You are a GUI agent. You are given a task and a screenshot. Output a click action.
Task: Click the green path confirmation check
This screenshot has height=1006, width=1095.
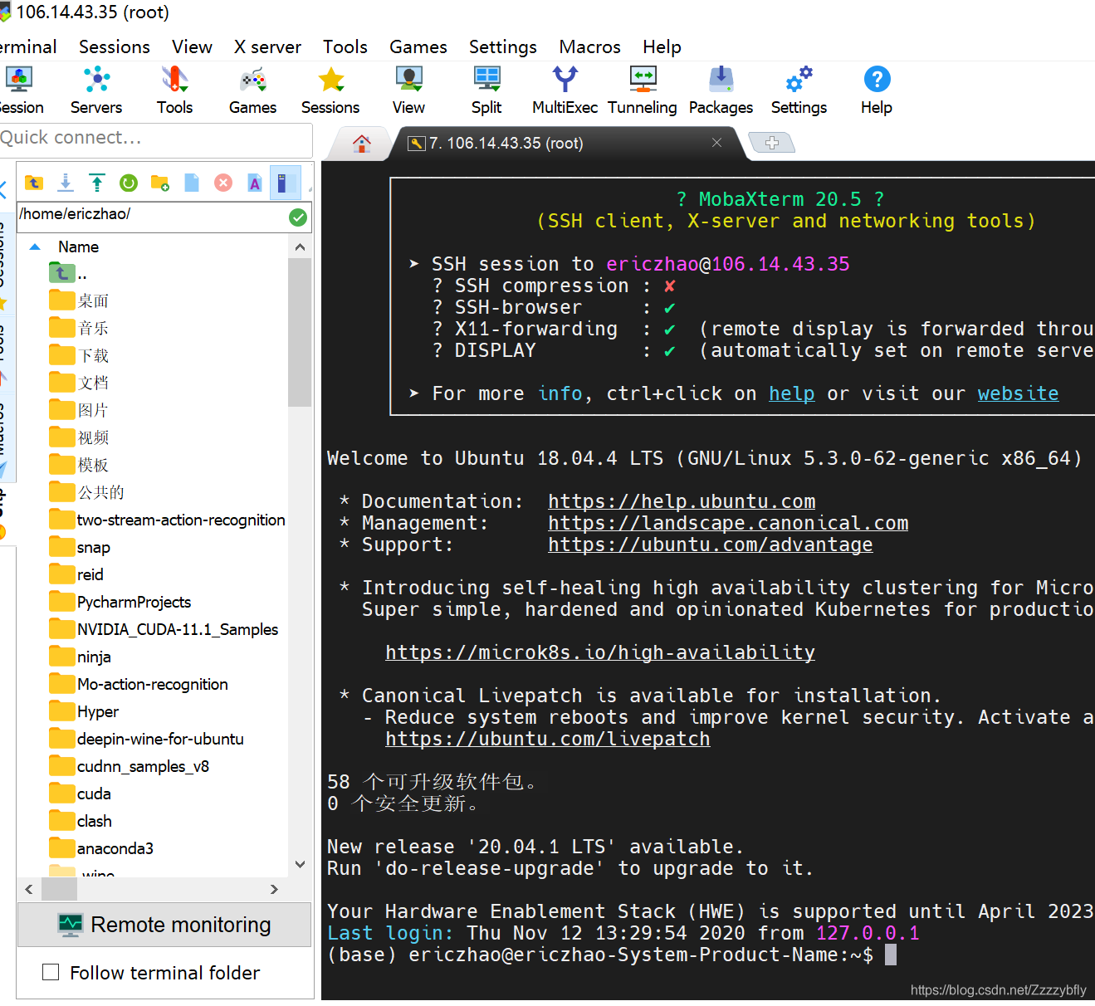pyautogui.click(x=298, y=217)
